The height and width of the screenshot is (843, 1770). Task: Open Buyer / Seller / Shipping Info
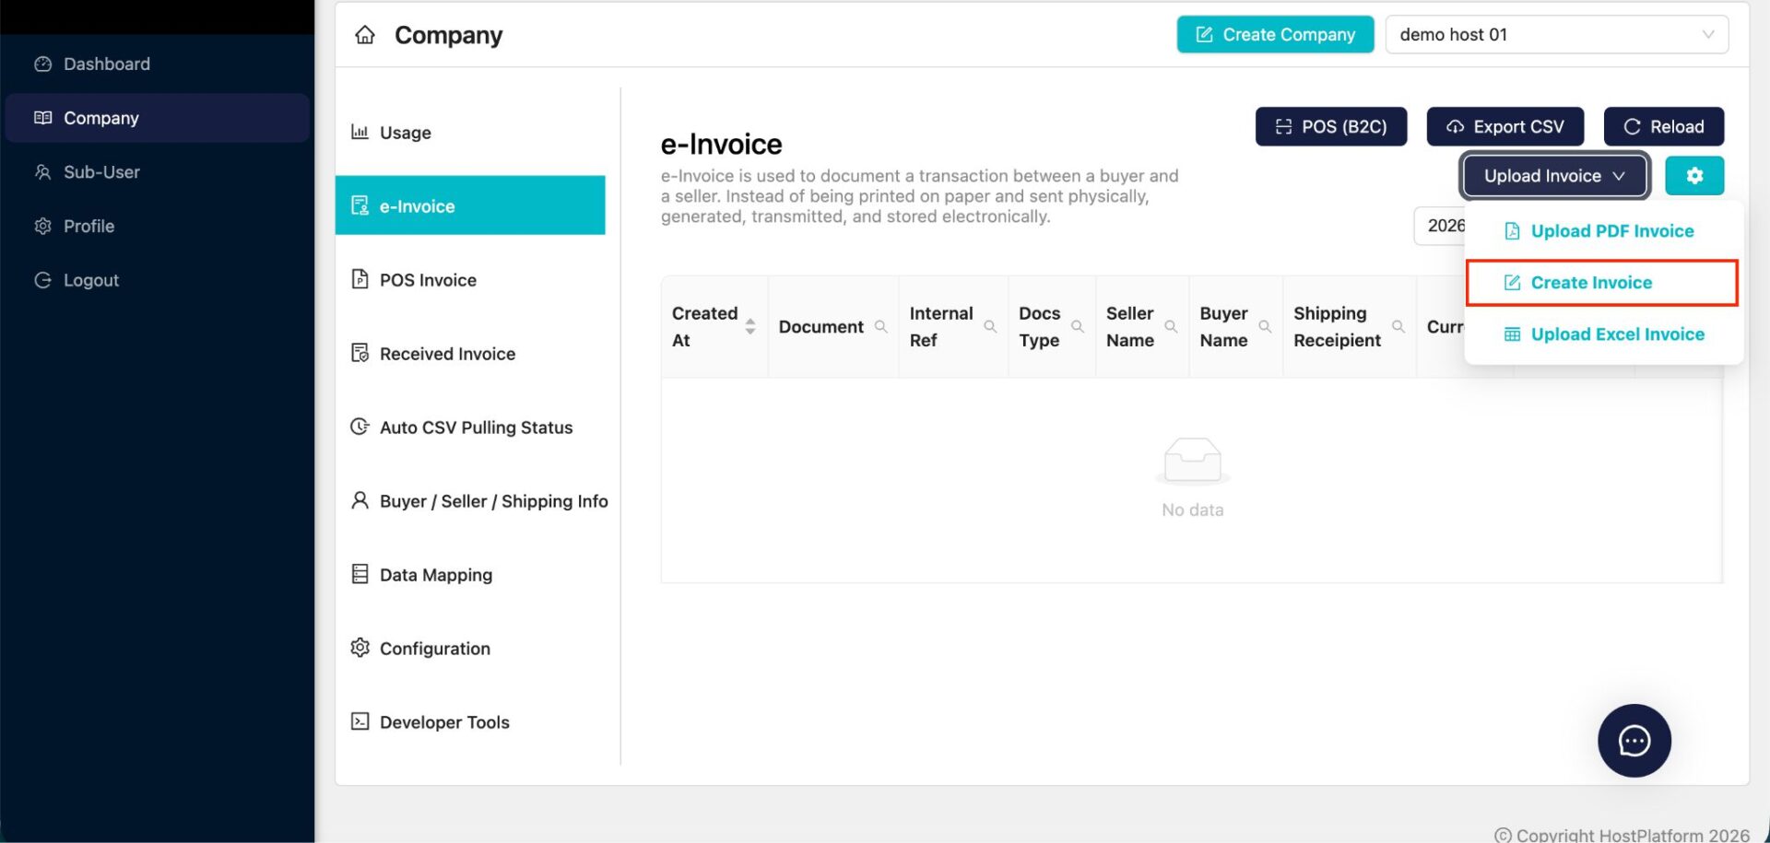point(478,500)
